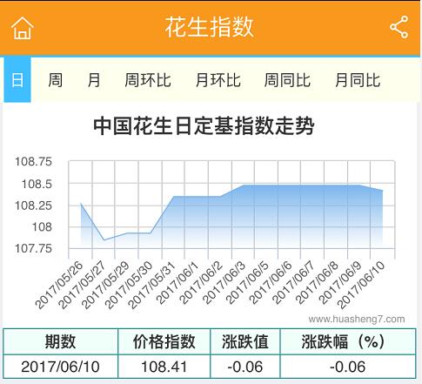Switch to the 周 weekly tab
Viewport: 422px width, 384px height.
pyautogui.click(x=55, y=80)
